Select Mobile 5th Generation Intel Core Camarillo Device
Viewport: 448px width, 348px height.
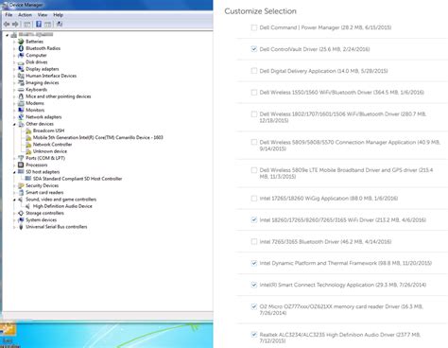pos(98,137)
